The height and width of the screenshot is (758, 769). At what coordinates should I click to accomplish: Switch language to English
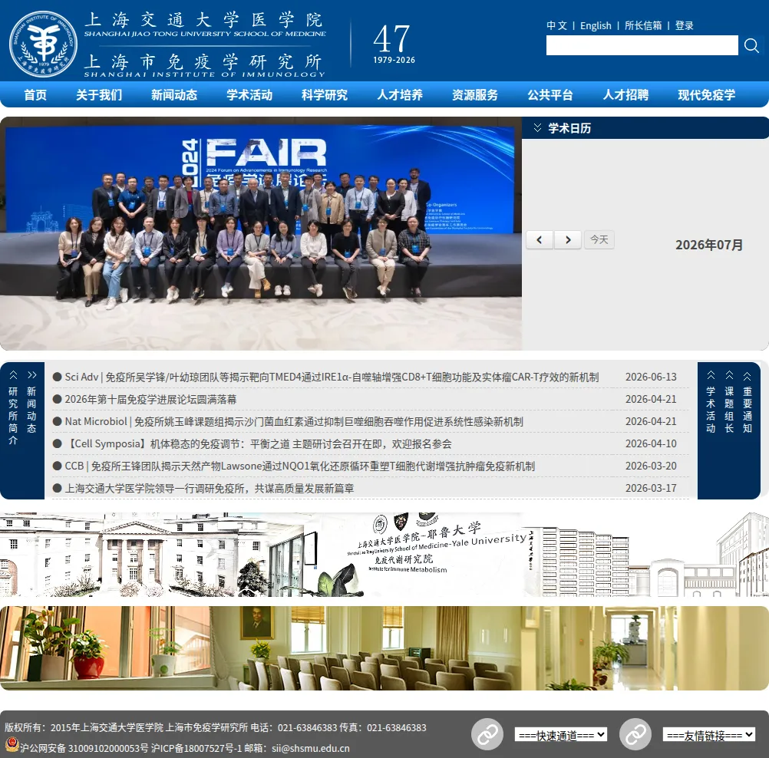[x=596, y=25]
